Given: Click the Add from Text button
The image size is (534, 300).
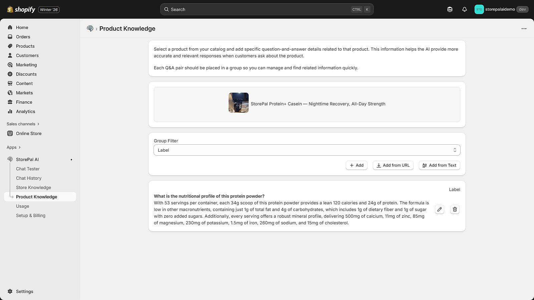Looking at the screenshot, I should [440, 165].
